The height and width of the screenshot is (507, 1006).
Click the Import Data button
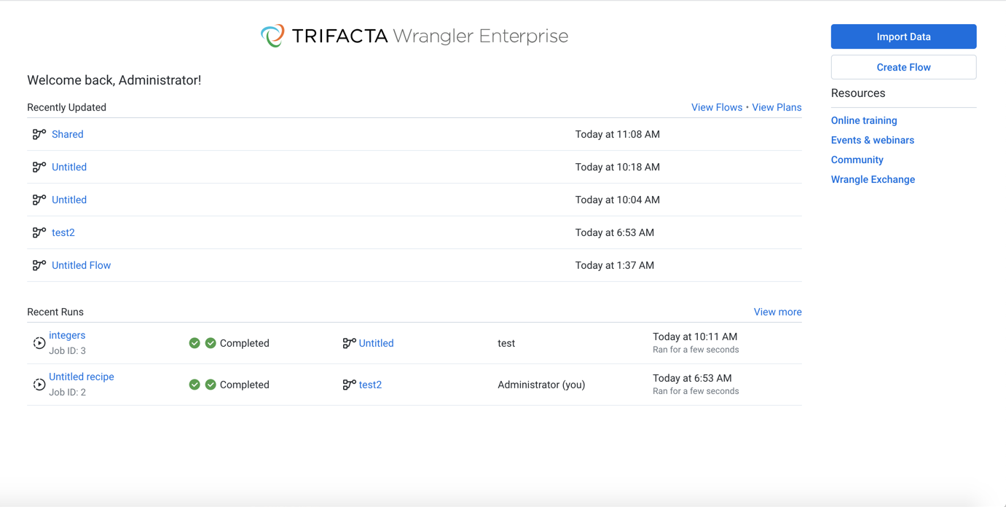pyautogui.click(x=903, y=36)
